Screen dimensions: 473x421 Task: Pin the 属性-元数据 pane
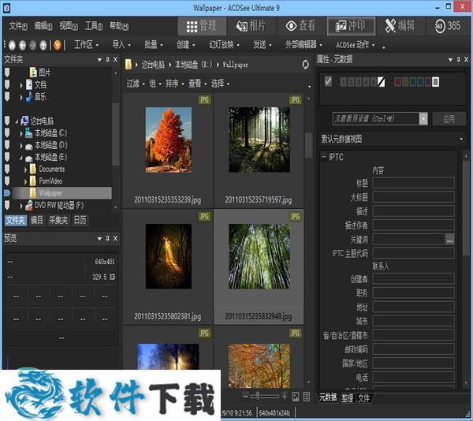point(458,59)
